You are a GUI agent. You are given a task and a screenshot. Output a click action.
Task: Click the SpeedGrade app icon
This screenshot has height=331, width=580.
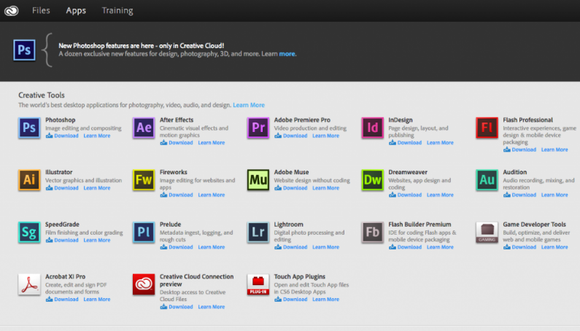tap(29, 233)
